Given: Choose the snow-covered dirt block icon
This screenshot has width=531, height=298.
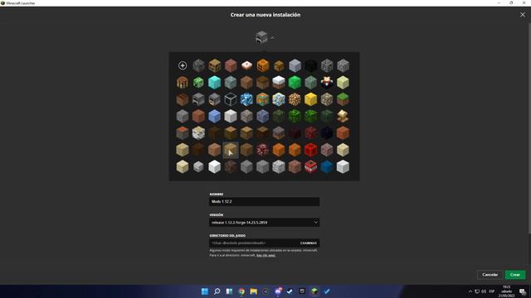Looking at the screenshot, I should (279, 83).
